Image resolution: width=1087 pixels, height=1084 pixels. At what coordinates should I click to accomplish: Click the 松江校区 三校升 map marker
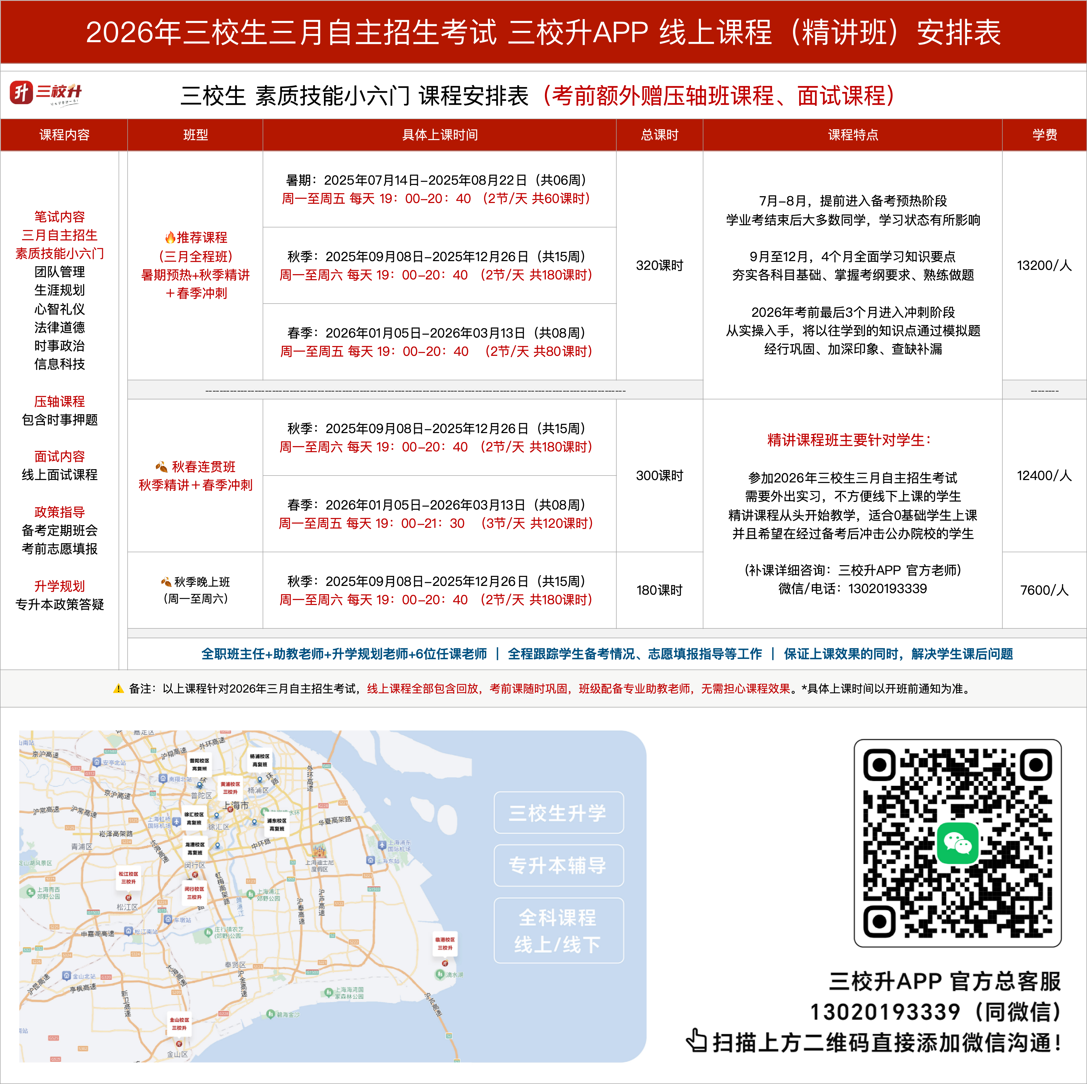[128, 878]
